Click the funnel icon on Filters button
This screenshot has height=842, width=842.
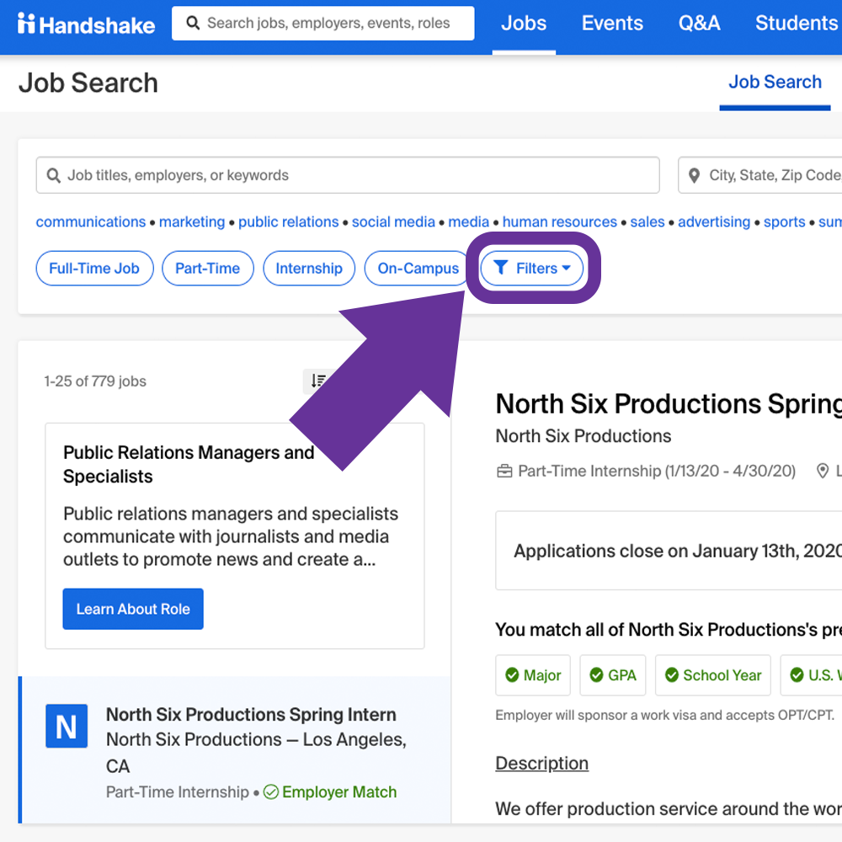(x=500, y=268)
